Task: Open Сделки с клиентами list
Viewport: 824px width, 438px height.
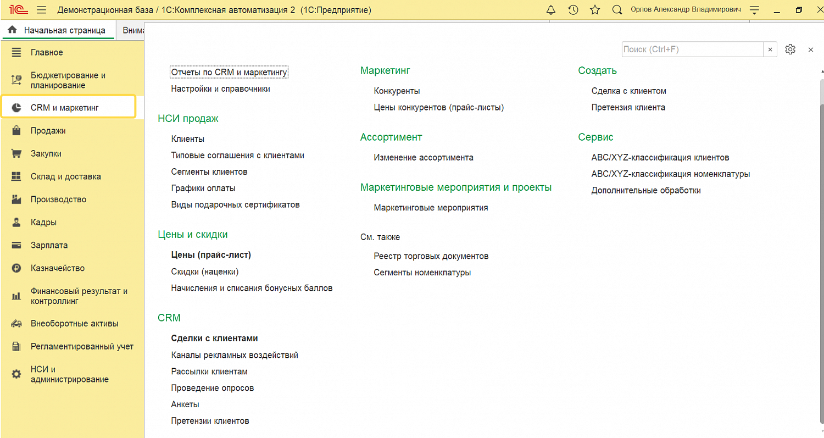Action: (215, 339)
